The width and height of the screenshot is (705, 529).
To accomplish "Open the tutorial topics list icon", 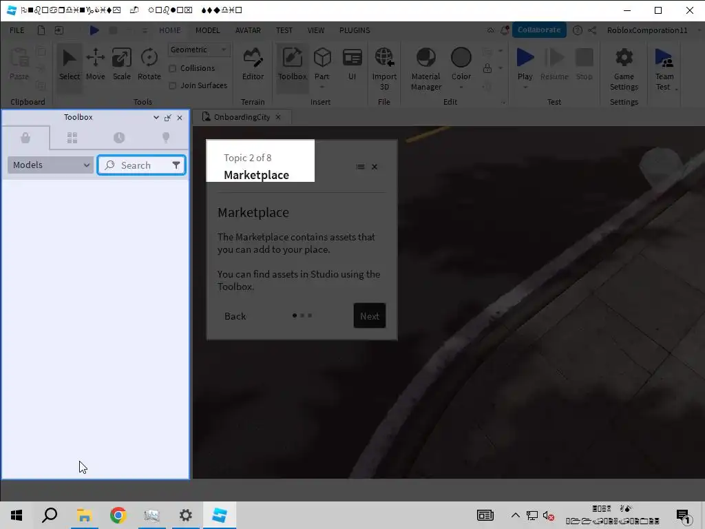I will (x=360, y=167).
